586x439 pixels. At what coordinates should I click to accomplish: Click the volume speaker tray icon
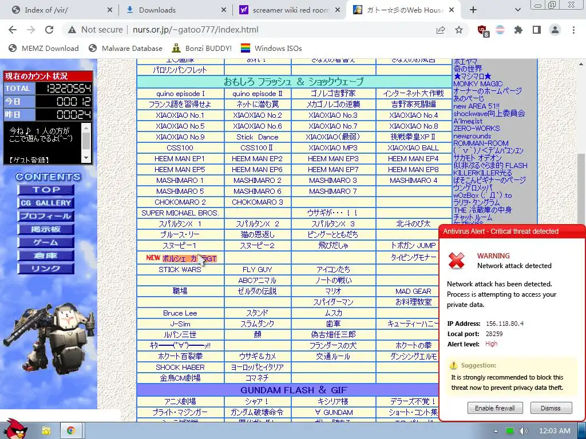pyautogui.click(x=523, y=431)
